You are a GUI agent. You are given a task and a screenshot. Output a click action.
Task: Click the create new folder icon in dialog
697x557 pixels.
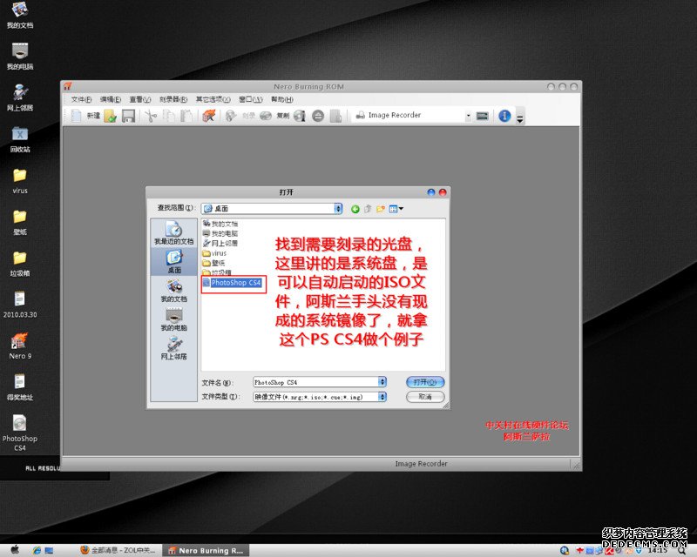pyautogui.click(x=380, y=209)
